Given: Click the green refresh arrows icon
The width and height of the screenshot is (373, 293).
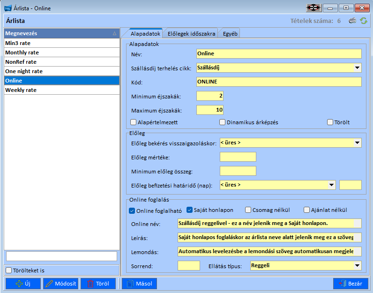Looking at the screenshot, I should click(x=363, y=21).
